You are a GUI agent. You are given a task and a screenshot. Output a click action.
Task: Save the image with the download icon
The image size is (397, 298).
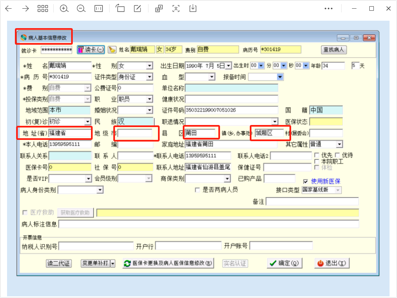(x=193, y=8)
